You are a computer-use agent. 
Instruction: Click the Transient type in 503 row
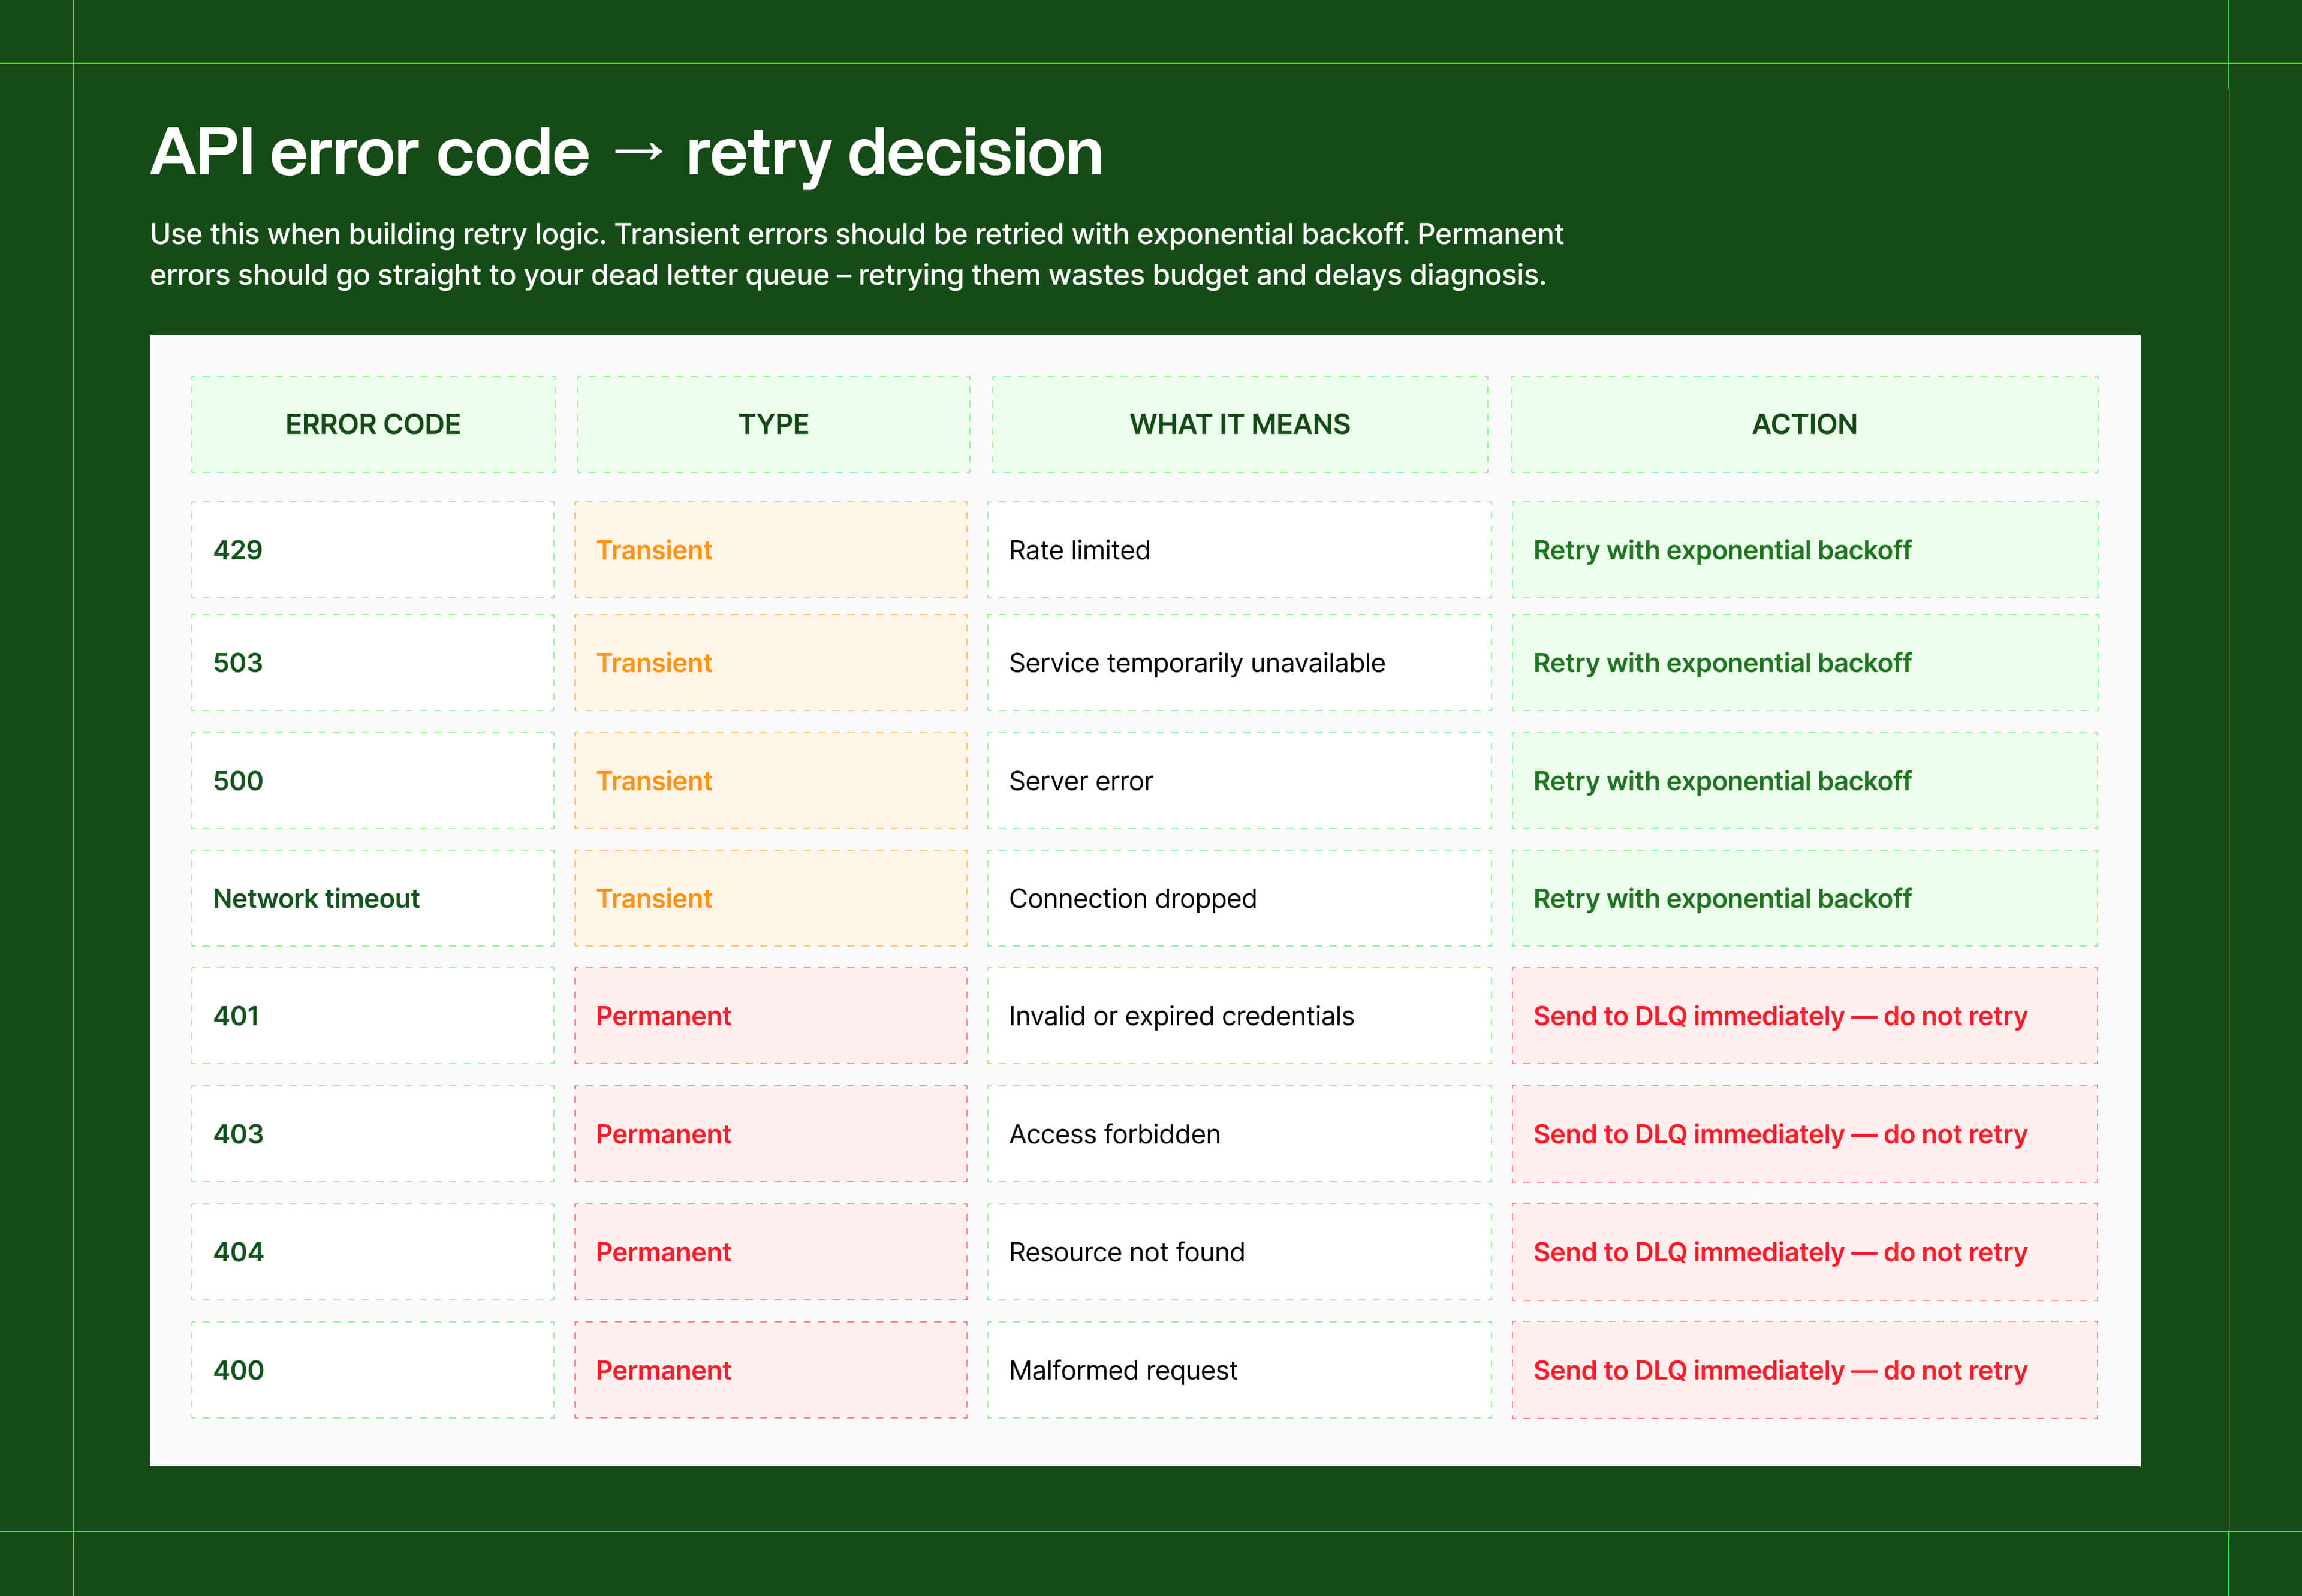tap(771, 663)
